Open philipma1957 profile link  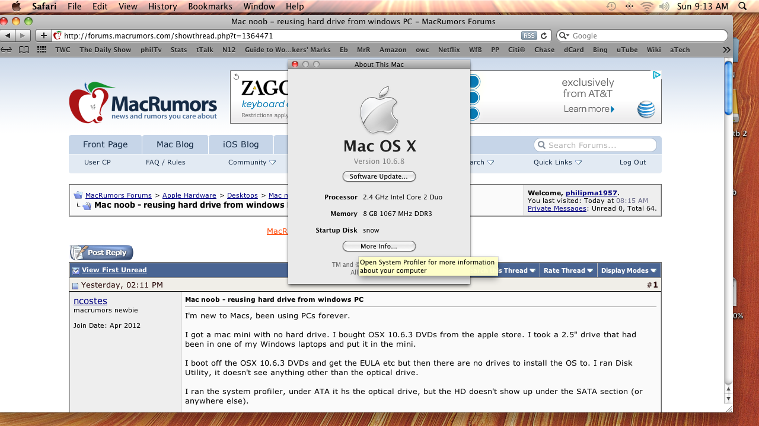(591, 193)
